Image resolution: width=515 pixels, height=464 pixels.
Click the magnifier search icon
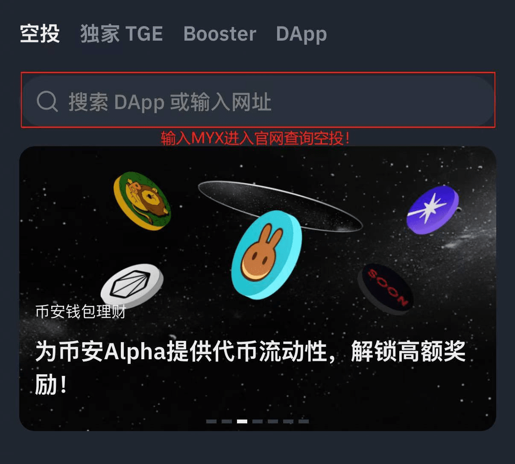[x=47, y=102]
